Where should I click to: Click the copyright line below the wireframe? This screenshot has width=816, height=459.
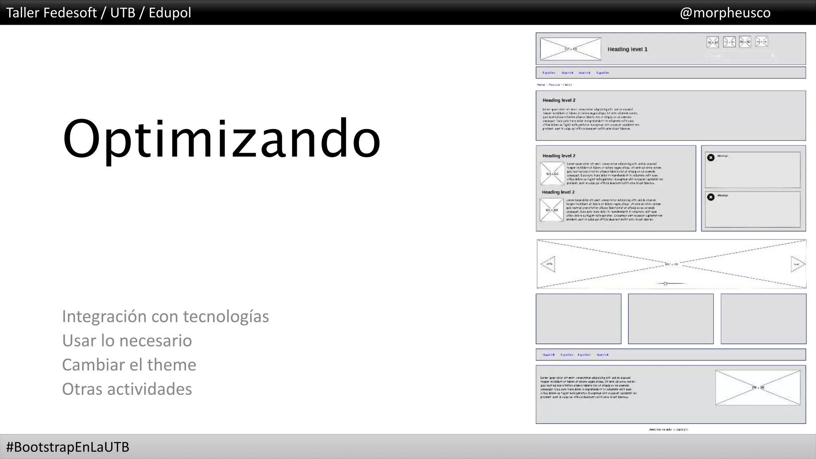click(669, 430)
